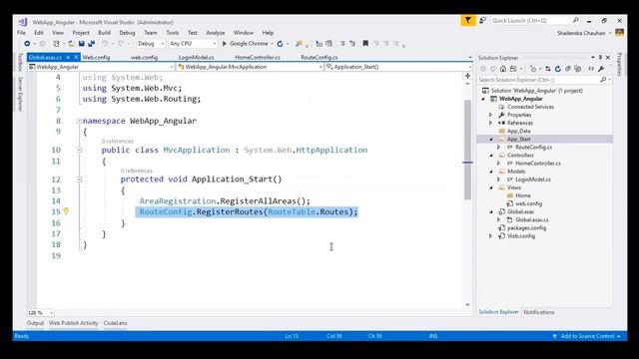Open the Analyze menu
The image size is (639, 359).
(x=216, y=33)
